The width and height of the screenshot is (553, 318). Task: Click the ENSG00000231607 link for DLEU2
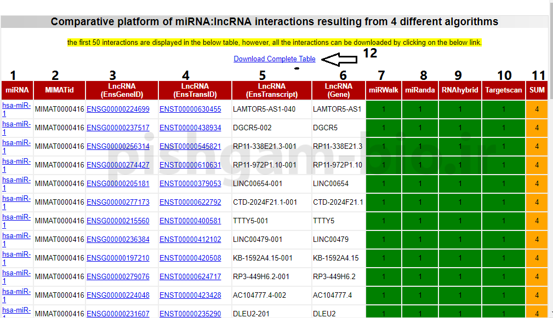click(x=118, y=314)
